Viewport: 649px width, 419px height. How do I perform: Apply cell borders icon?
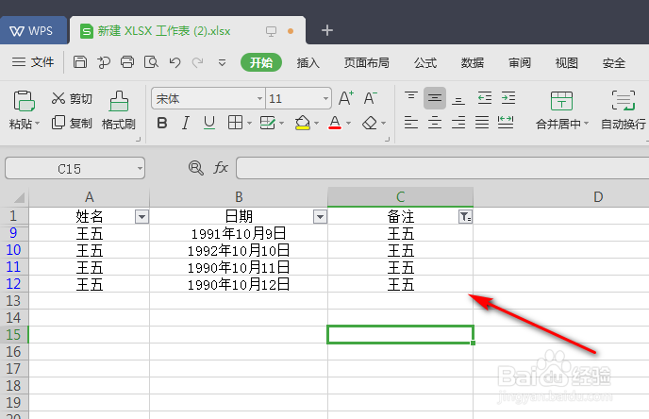coord(235,123)
